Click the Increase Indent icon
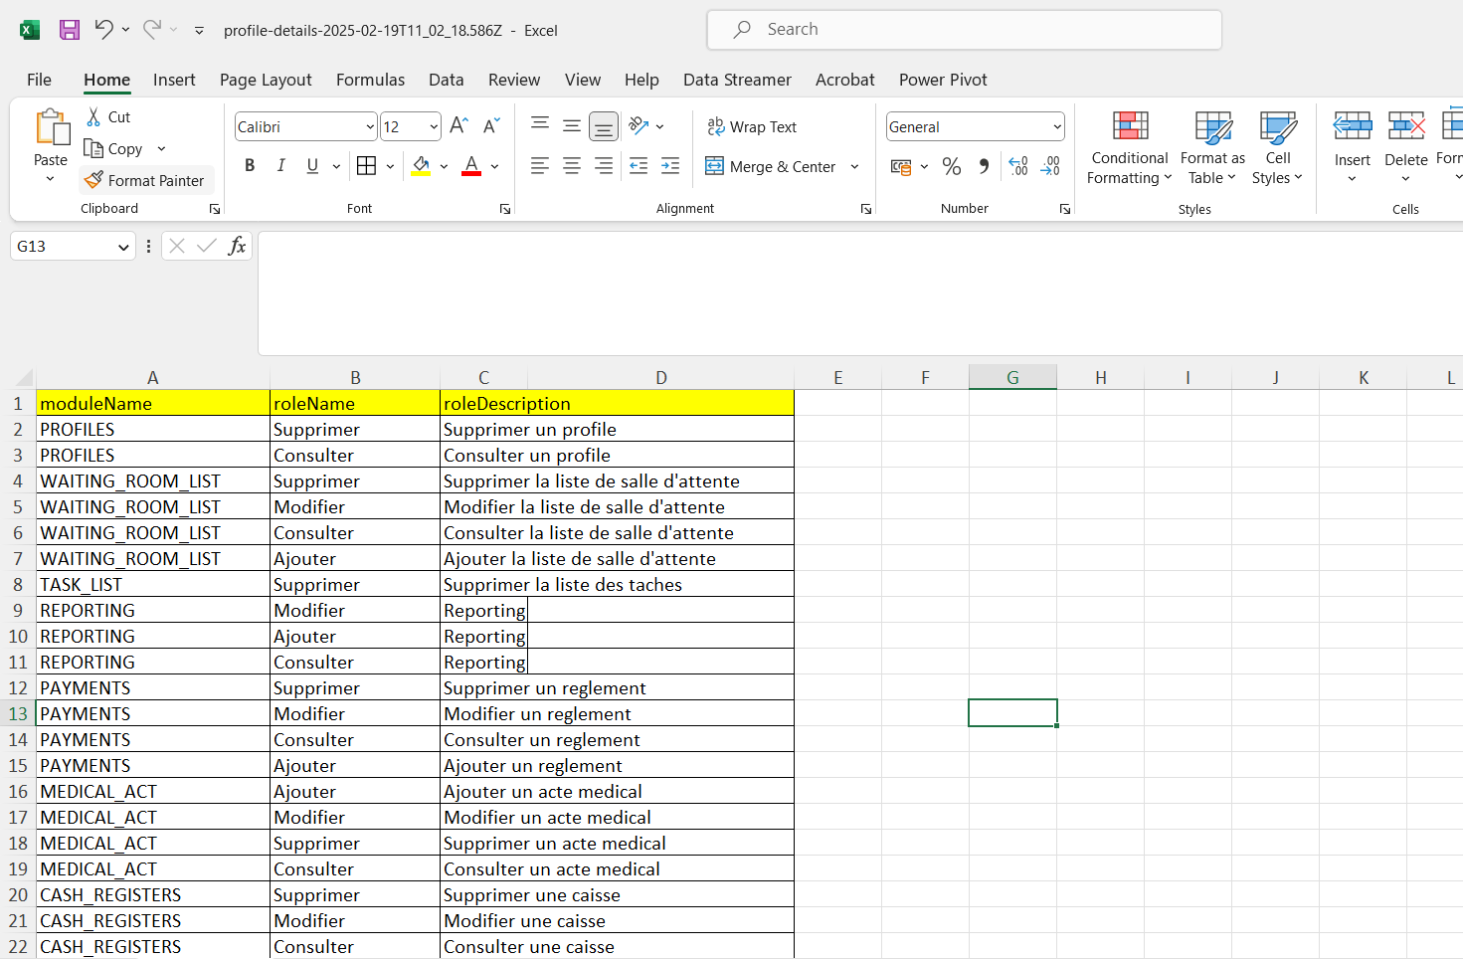Screen dimensions: 1463x959 pyautogui.click(x=670, y=166)
